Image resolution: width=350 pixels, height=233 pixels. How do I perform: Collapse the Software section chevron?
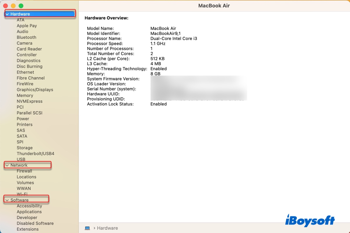click(7, 200)
